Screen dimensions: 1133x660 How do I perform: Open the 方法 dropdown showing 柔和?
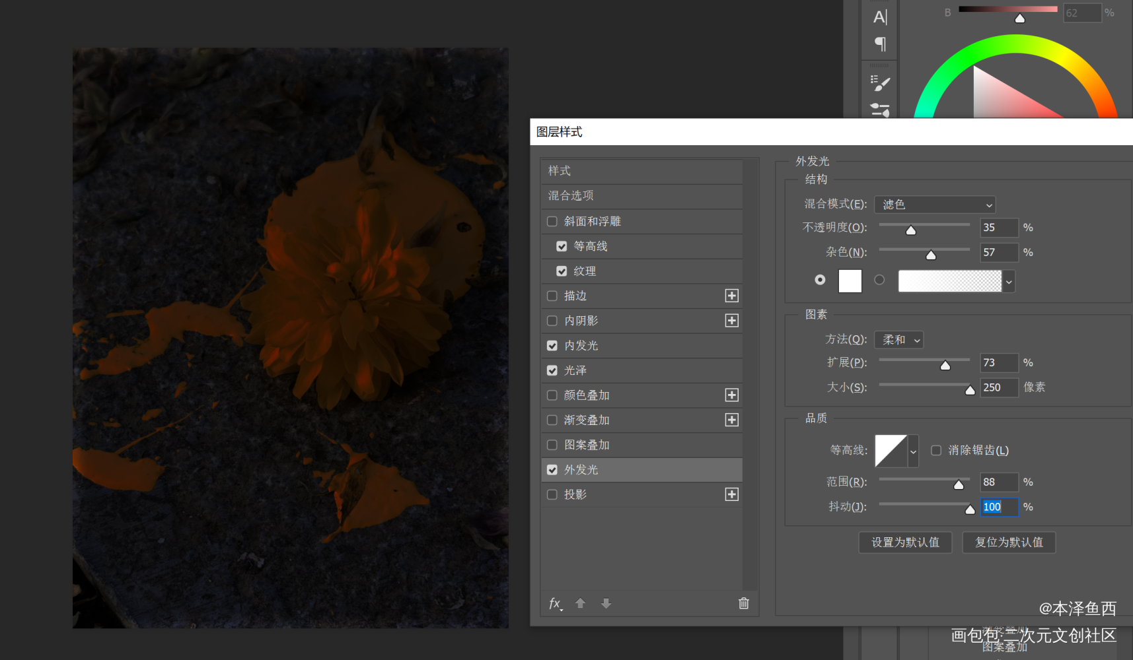pos(898,340)
